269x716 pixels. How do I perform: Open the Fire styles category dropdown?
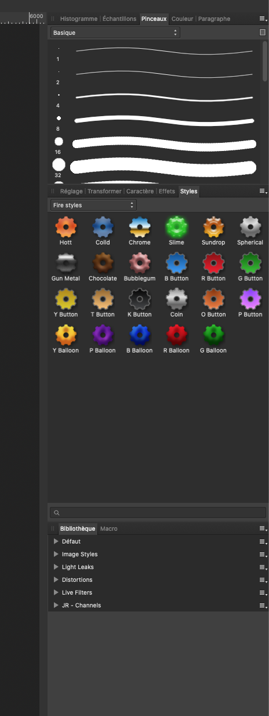93,205
